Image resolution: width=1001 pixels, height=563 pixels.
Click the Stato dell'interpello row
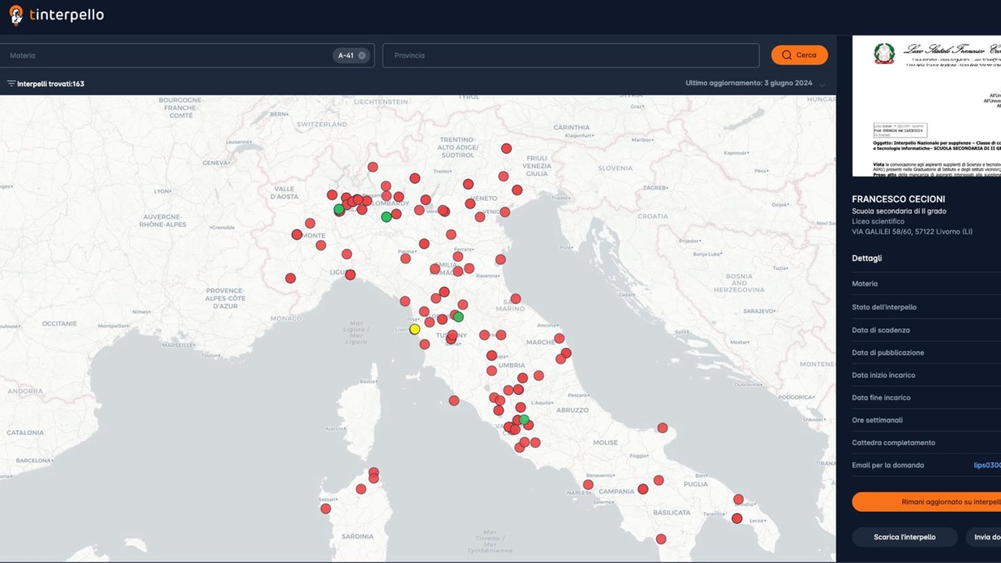point(926,307)
